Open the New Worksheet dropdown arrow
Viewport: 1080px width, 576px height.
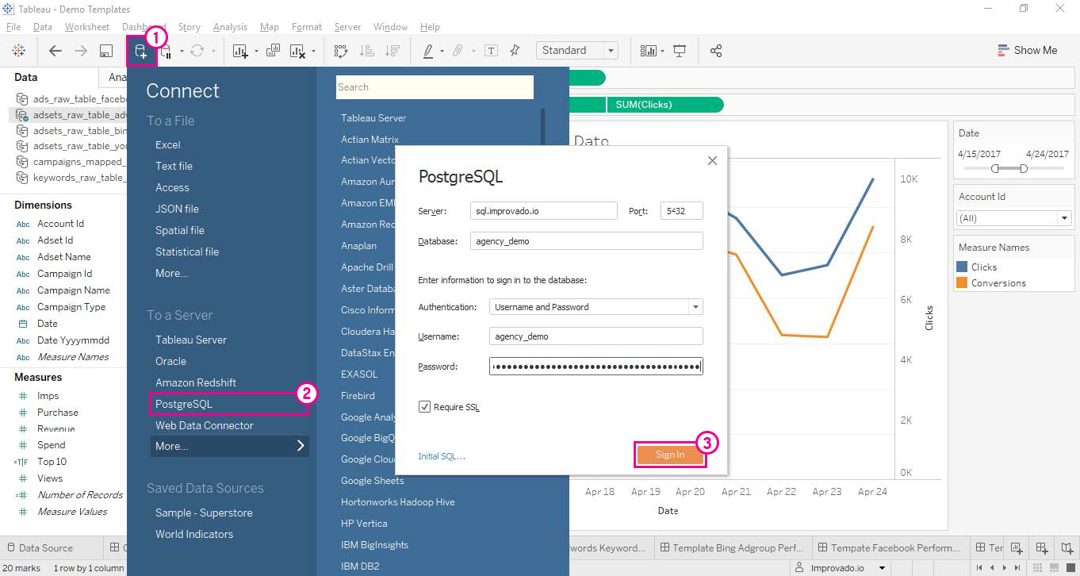coord(256,52)
